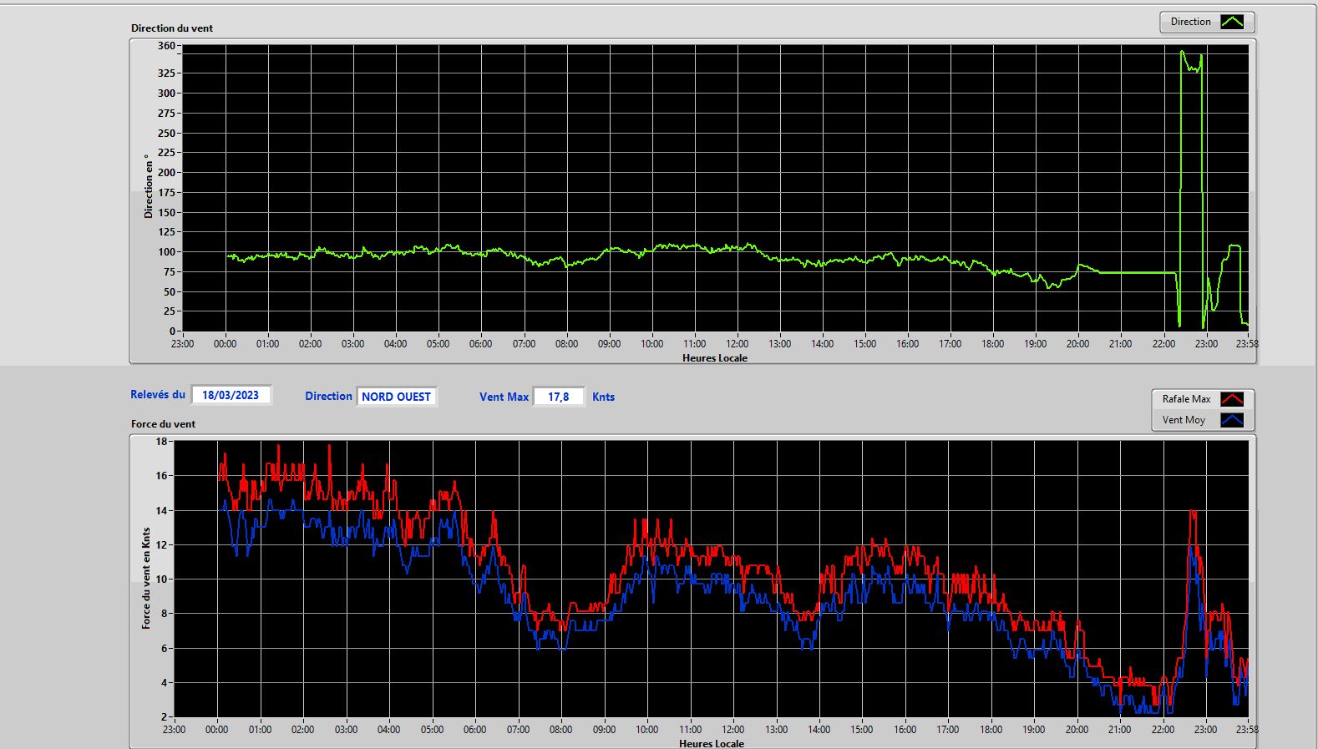Screen dimensions: 1318x749
Task: Click the 18 value on force axis
Action: pyautogui.click(x=161, y=442)
